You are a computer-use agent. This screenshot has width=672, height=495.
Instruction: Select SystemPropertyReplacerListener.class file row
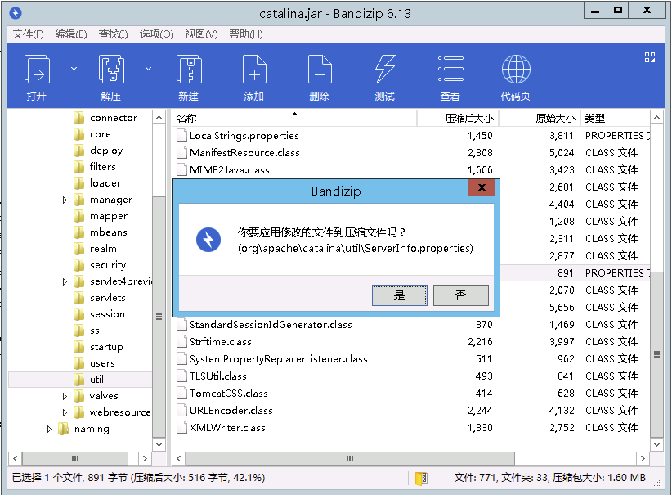[411, 359]
